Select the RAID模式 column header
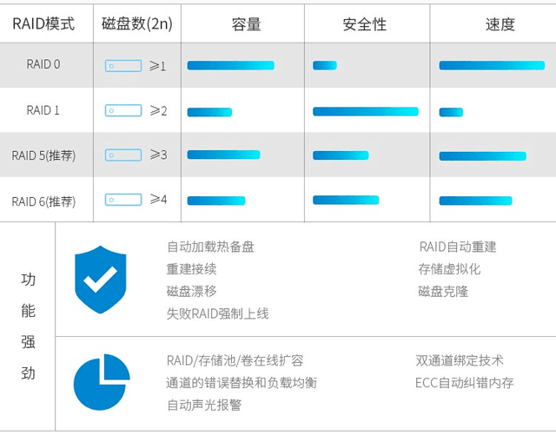556x435 pixels. 43,24
